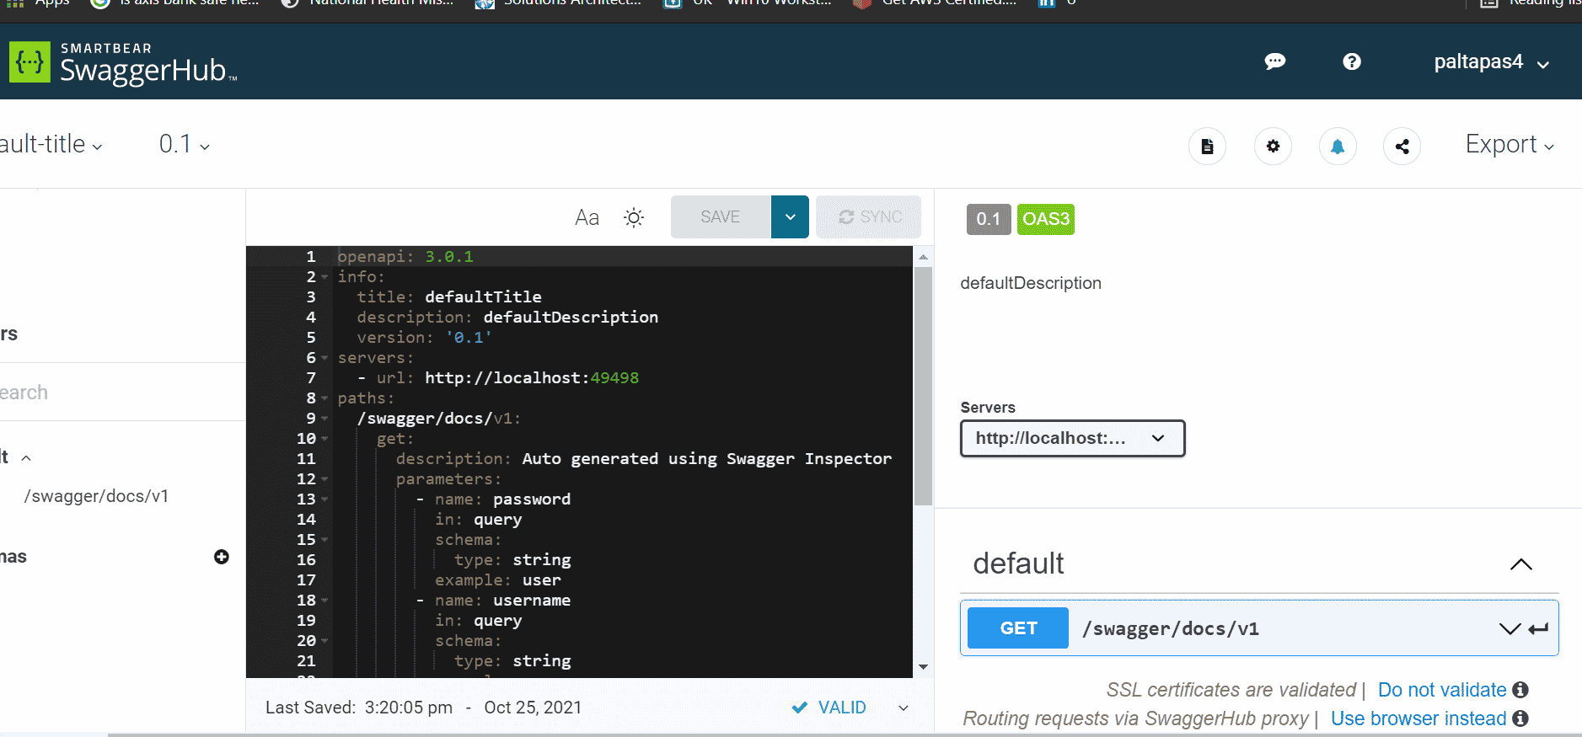Click the info icon beside Do not validate
1582x737 pixels.
(x=1520, y=690)
